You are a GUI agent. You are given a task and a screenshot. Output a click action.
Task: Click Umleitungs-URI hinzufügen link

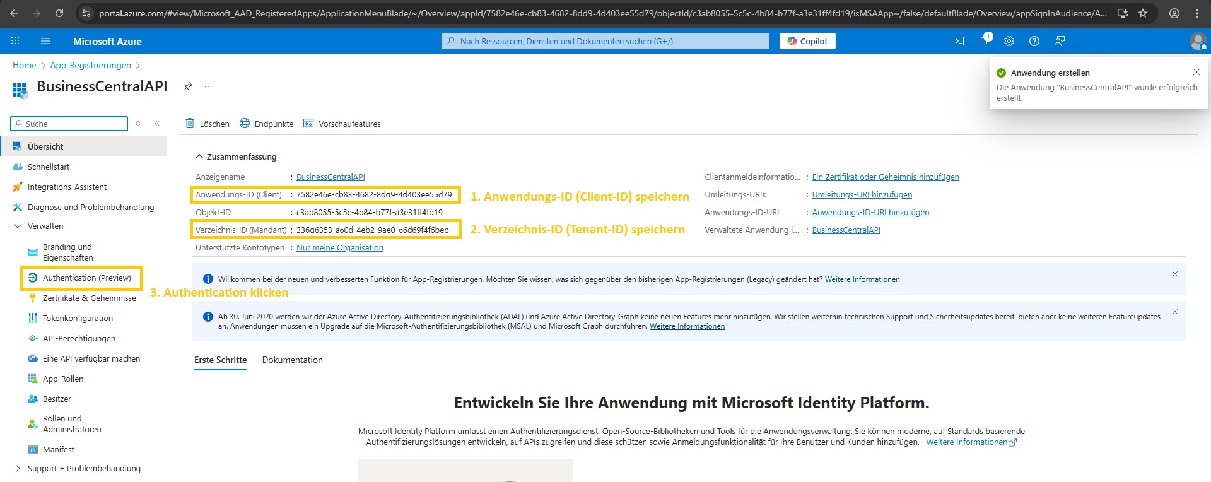[x=862, y=195]
